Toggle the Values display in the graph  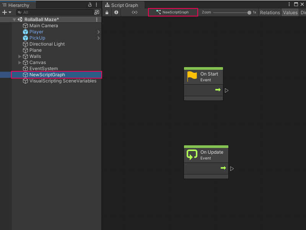[290, 12]
